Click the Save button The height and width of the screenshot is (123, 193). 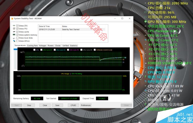[x=57, y=105]
